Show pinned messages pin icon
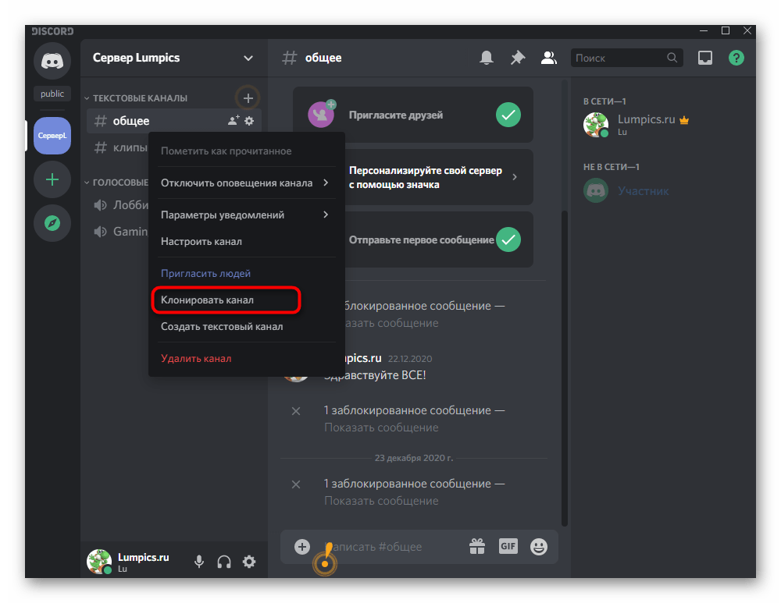 pyautogui.click(x=518, y=59)
